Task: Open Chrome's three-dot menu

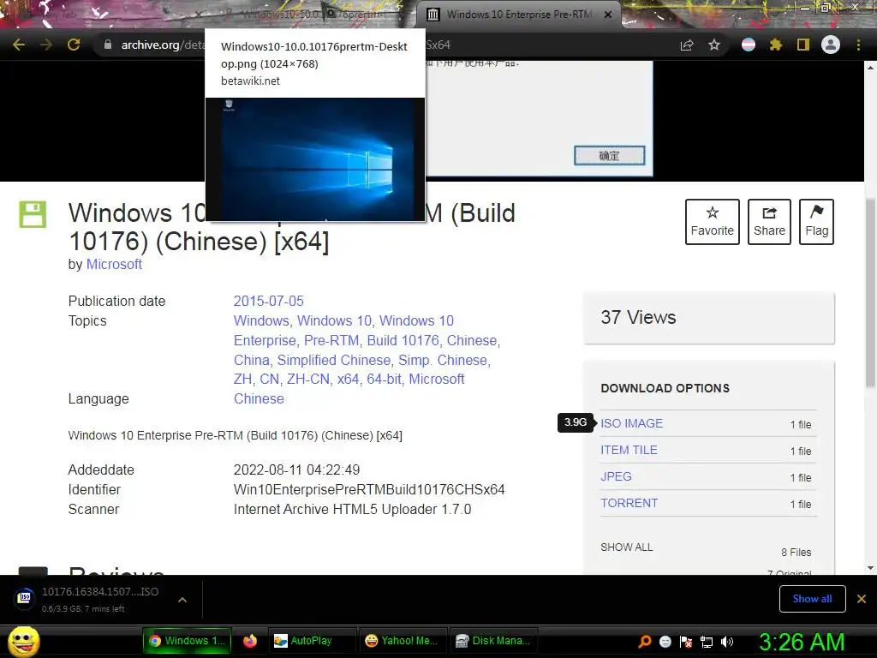Action: [x=858, y=45]
